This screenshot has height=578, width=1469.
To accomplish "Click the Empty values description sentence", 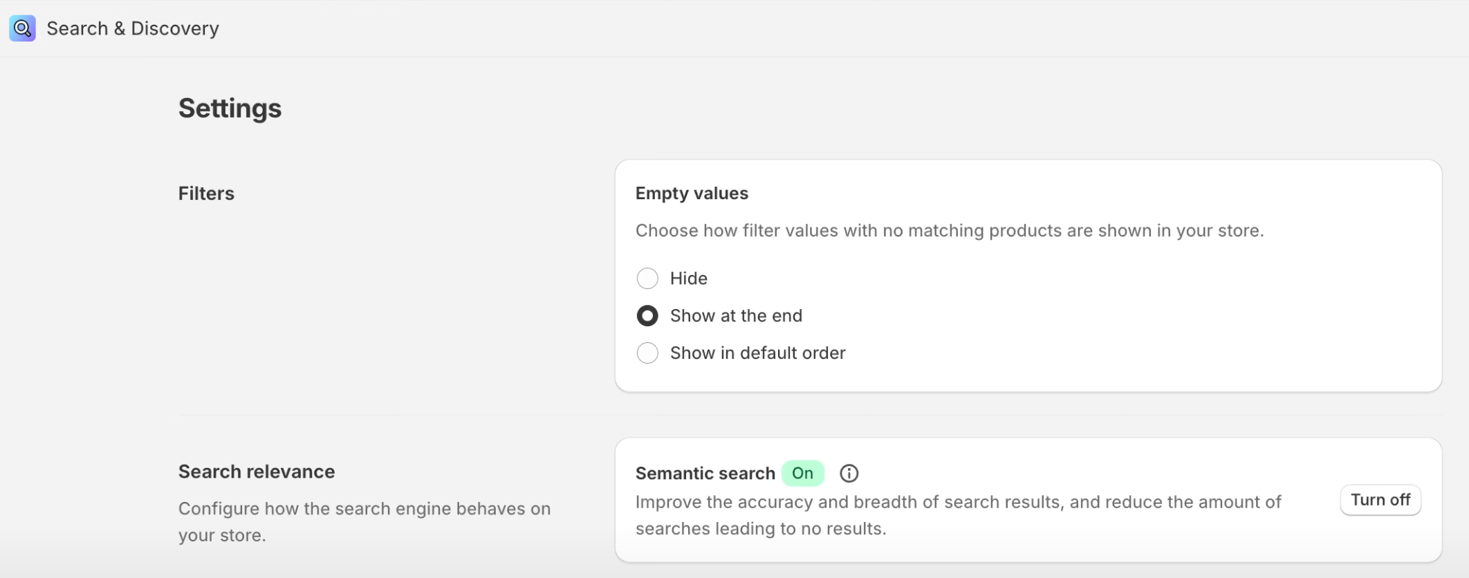I will (949, 231).
